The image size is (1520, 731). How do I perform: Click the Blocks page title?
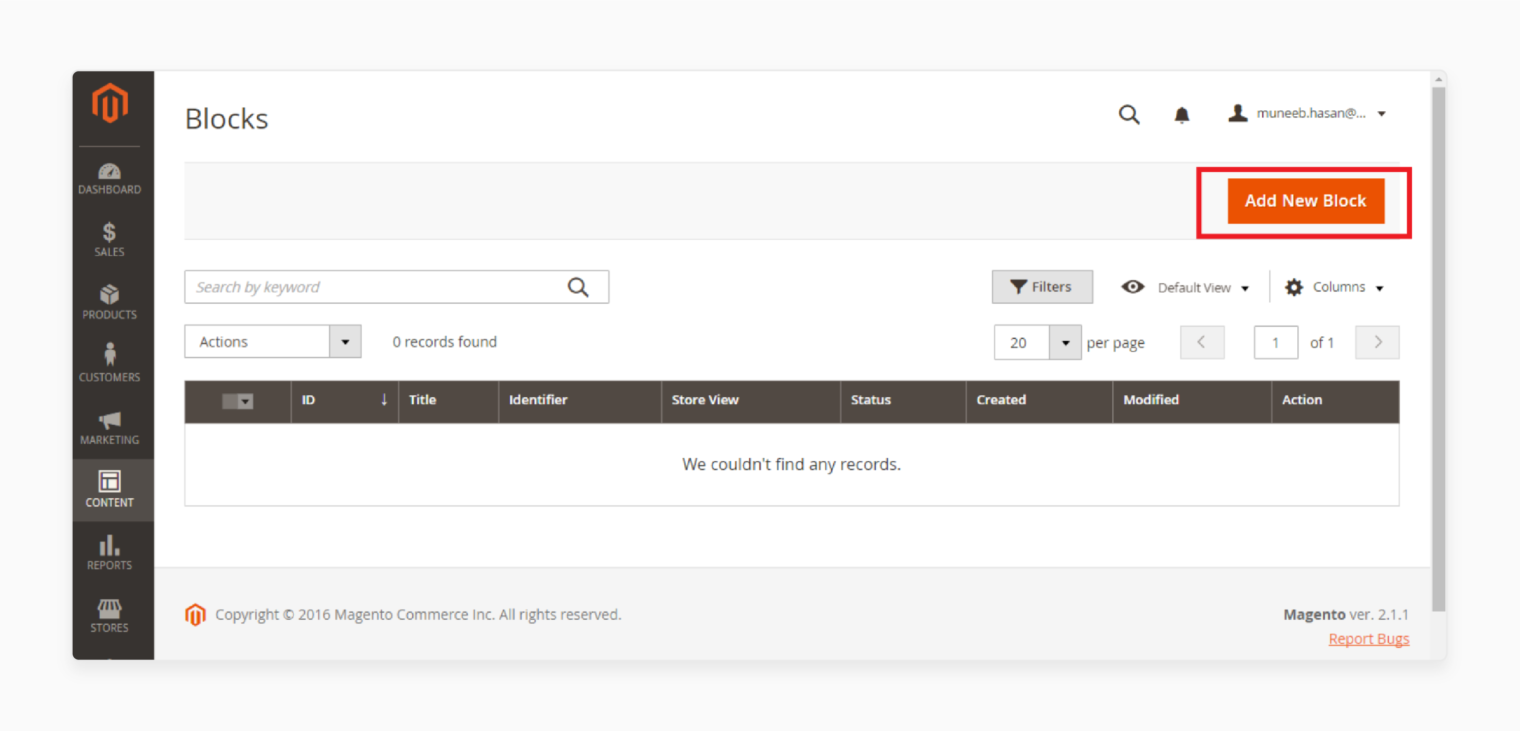point(227,118)
